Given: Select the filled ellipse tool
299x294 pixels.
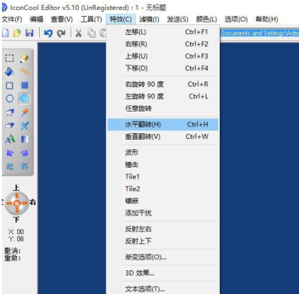Looking at the screenshot, I should (x=24, y=98).
